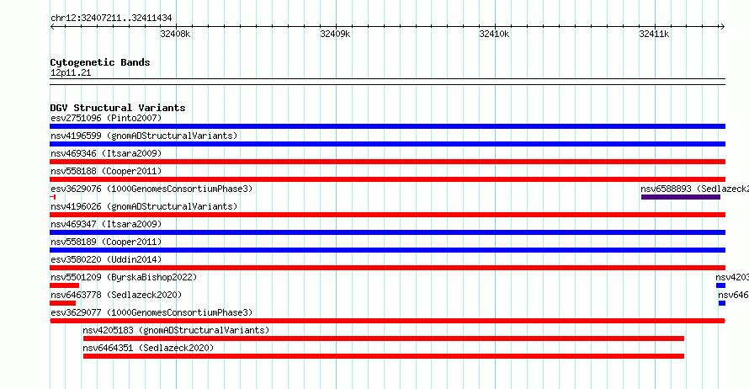749x389 pixels.
Task: Click the red bar of nsv6464351 (Sedlazeck2020)
Action: tap(384, 356)
